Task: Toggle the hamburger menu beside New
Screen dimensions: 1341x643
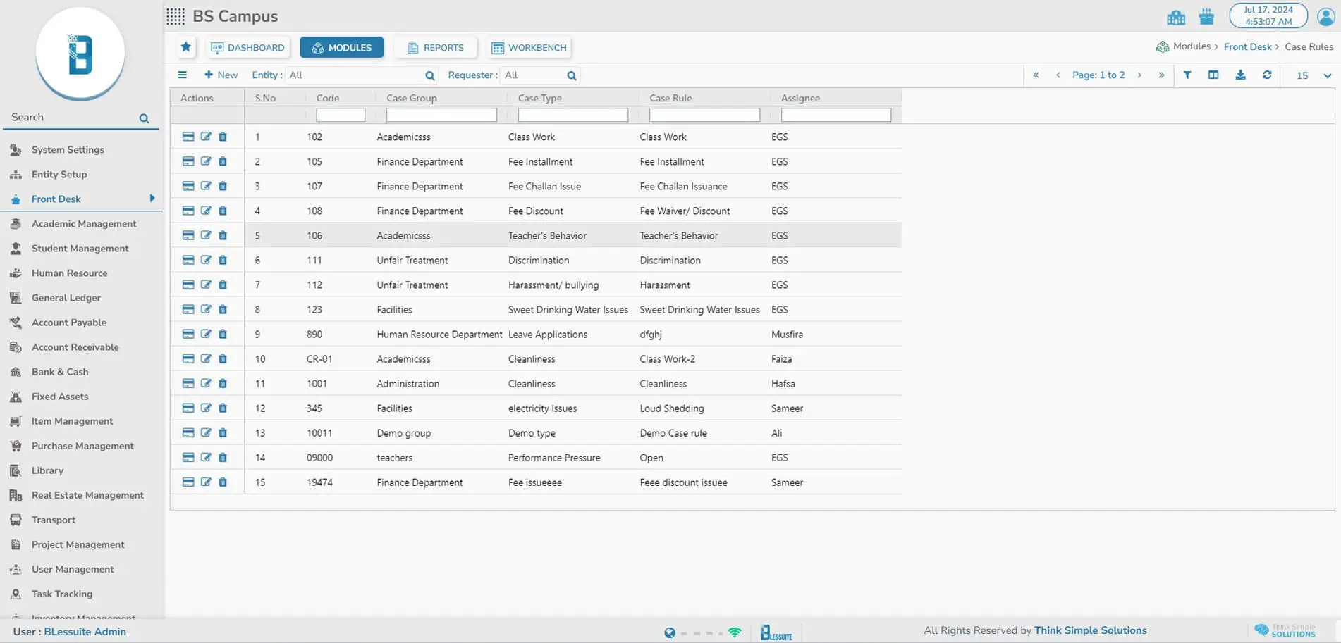Action: 183,75
